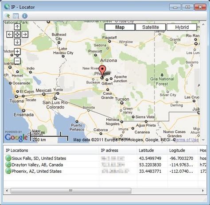This screenshot has height=205, width=210.
Task: Open the list view toolbar icon
Action: click(16, 16)
